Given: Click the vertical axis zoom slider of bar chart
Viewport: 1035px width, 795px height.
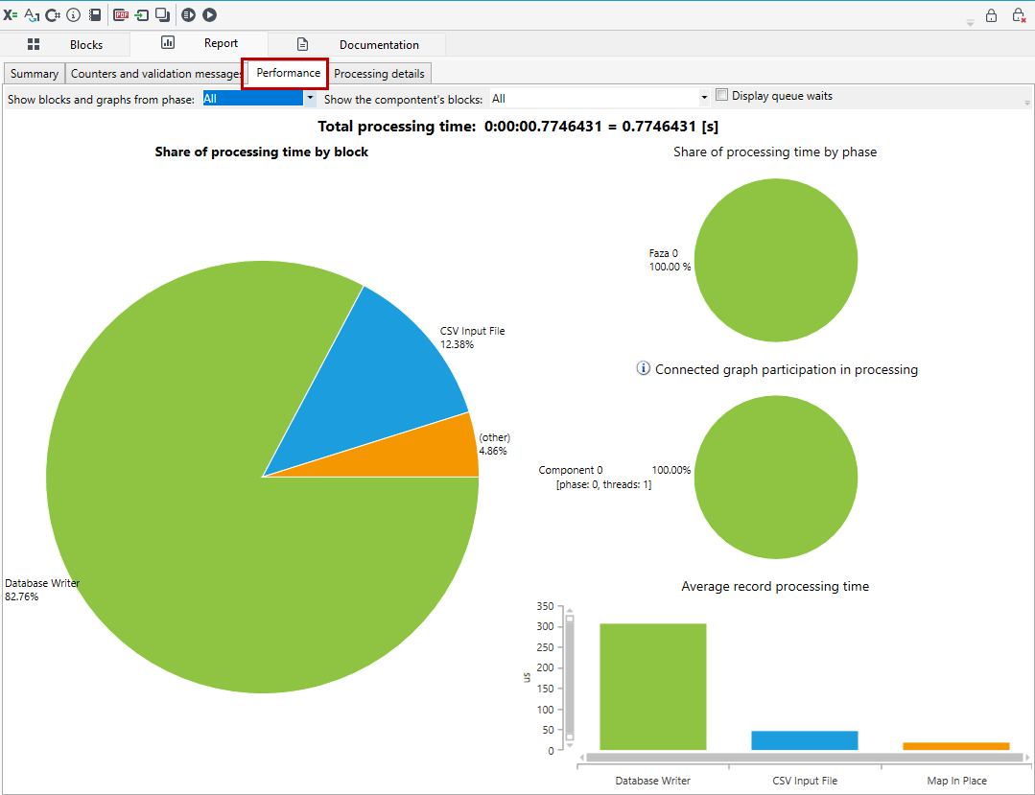Looking at the screenshot, I should click(x=570, y=678).
